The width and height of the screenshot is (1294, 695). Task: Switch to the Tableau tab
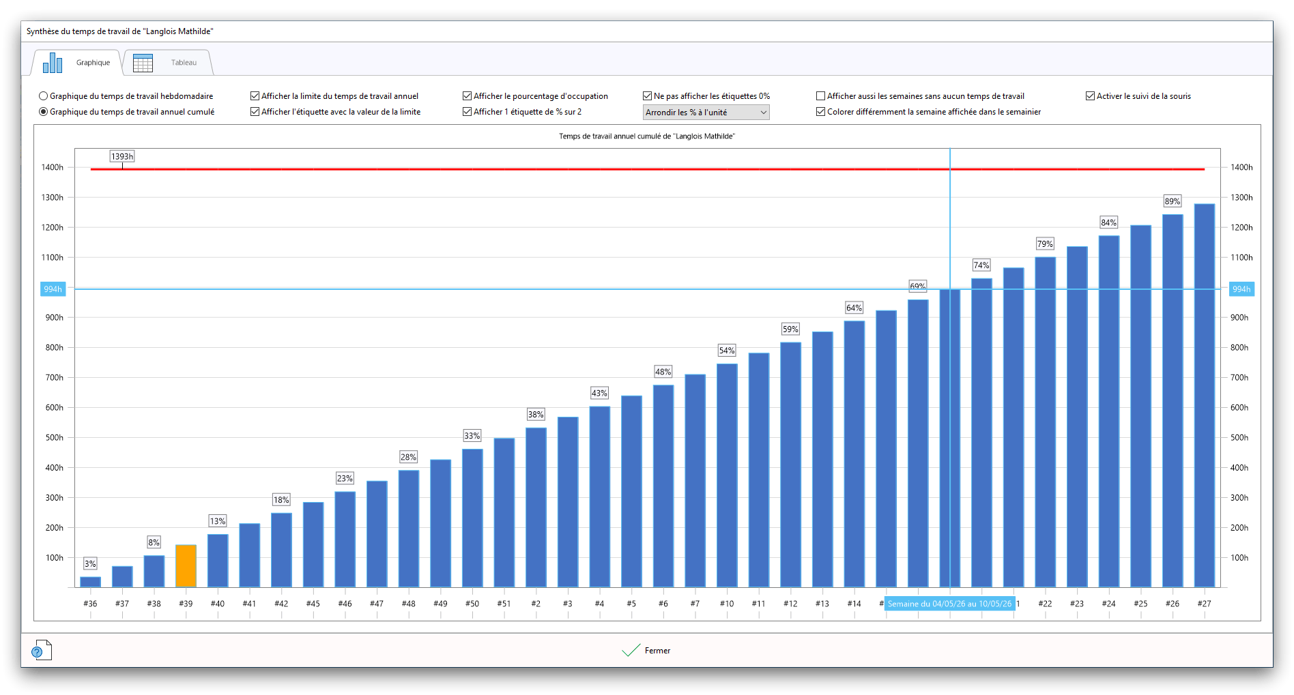point(183,63)
